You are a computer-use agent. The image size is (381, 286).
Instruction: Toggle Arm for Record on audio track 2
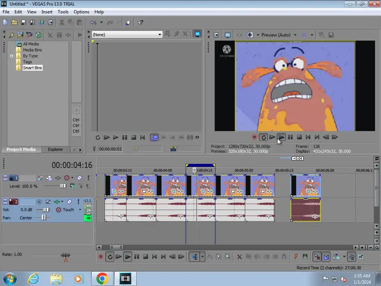[x=39, y=201]
